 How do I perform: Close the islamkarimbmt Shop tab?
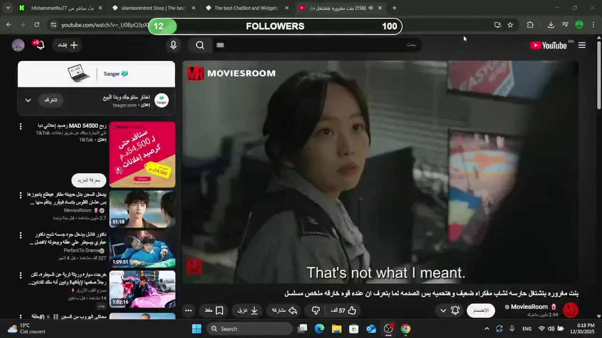[194, 8]
